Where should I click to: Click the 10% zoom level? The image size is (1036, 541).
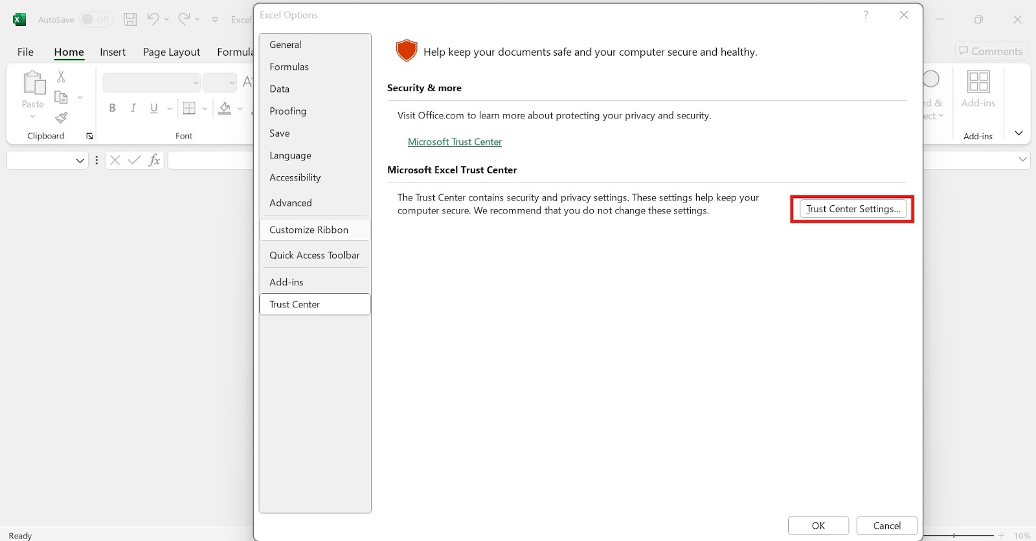click(1022, 536)
